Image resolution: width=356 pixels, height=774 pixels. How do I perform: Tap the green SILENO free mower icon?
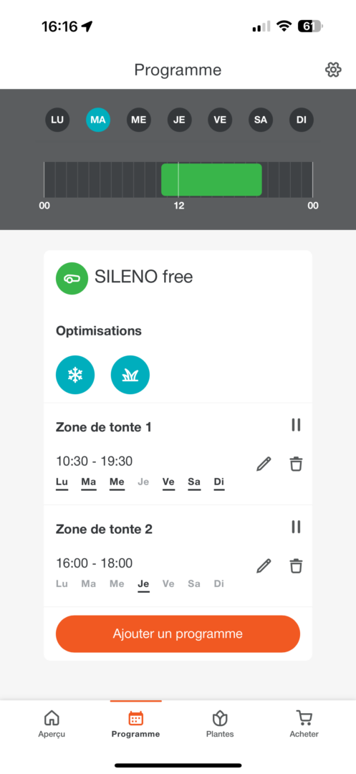pos(72,278)
